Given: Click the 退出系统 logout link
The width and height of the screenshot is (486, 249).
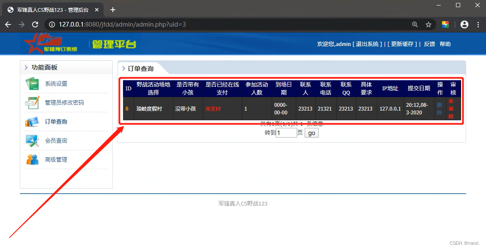Looking at the screenshot, I should coord(367,44).
